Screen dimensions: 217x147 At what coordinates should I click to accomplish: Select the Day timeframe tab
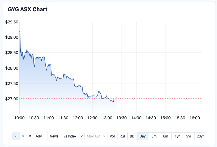coord(143,136)
